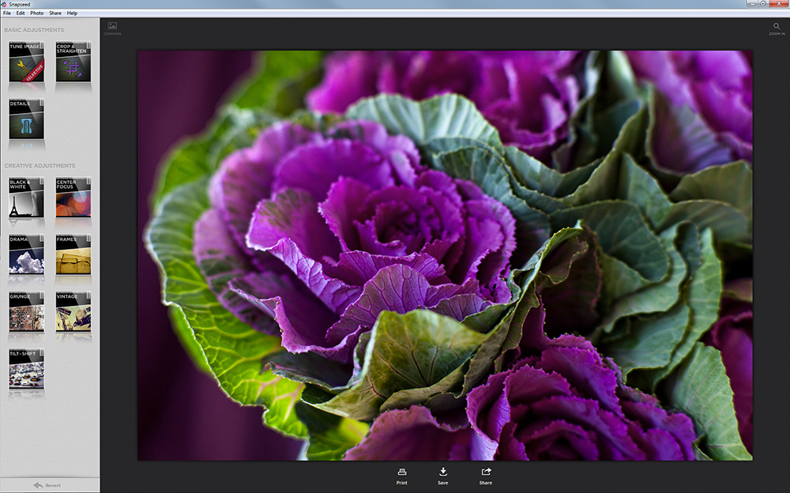Open the Drama filter
The height and width of the screenshot is (493, 790).
click(x=26, y=254)
